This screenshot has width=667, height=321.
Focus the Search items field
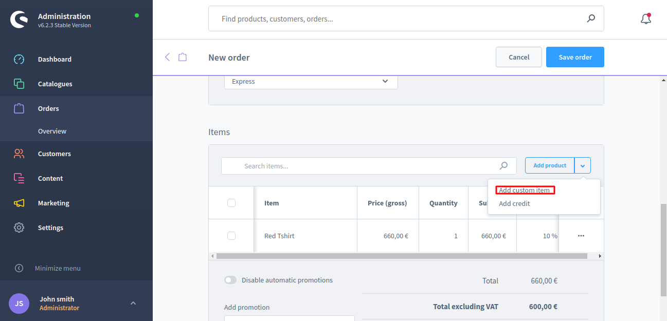[370, 166]
